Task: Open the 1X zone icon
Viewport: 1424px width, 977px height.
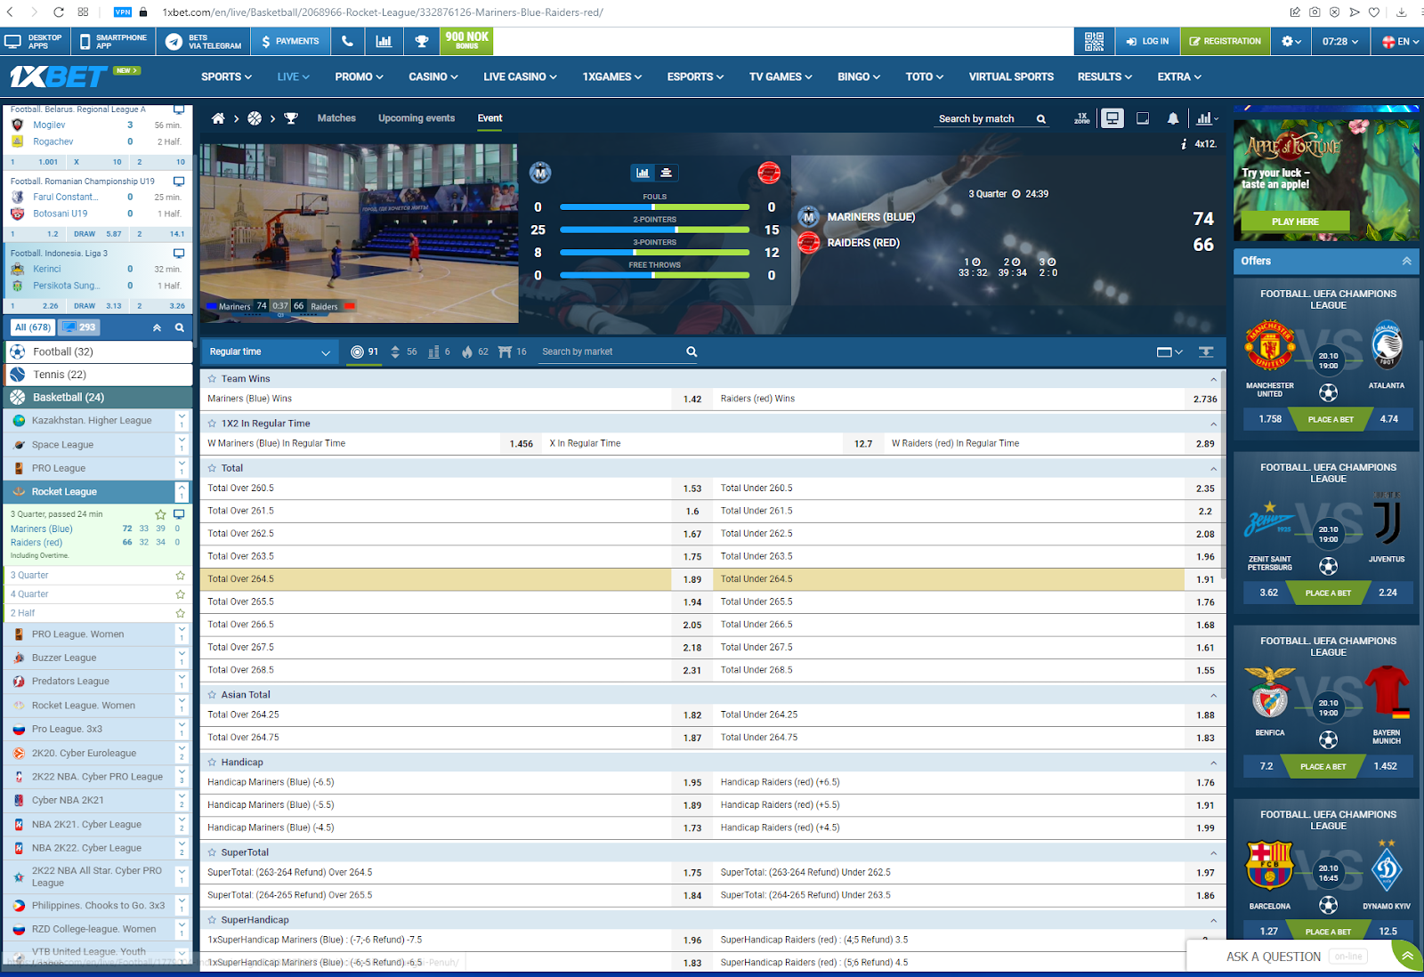Action: click(x=1082, y=118)
